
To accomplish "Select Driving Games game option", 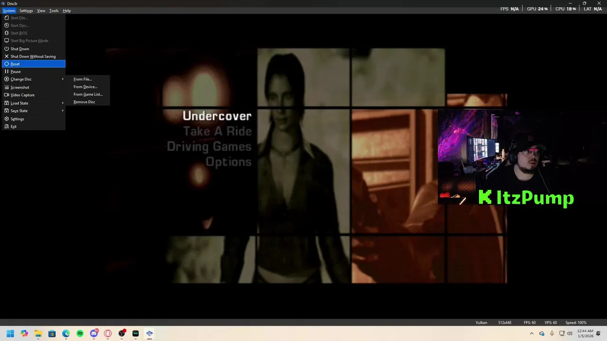I will tap(209, 146).
